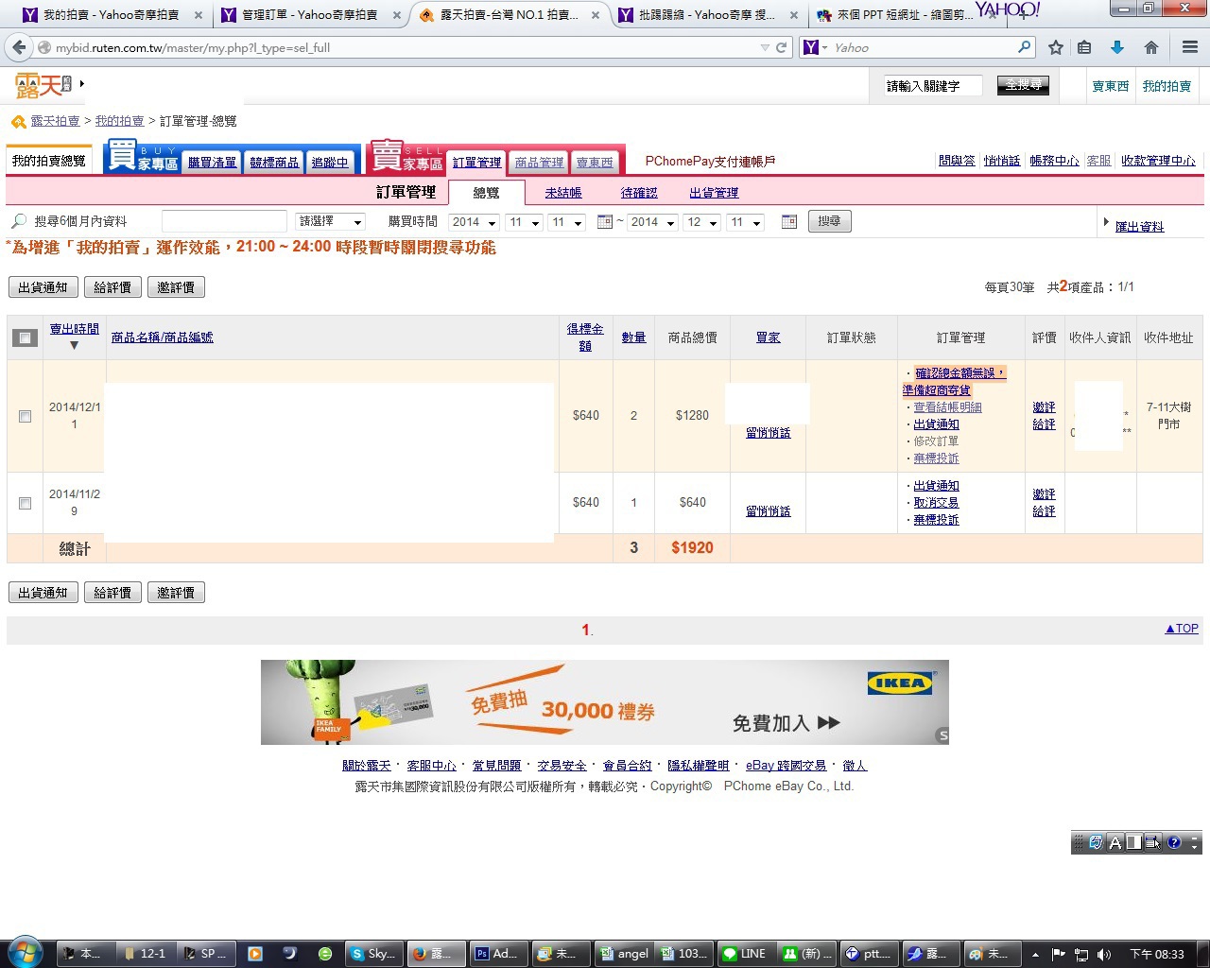Jump to top with the ▲TOP link

point(1182,629)
